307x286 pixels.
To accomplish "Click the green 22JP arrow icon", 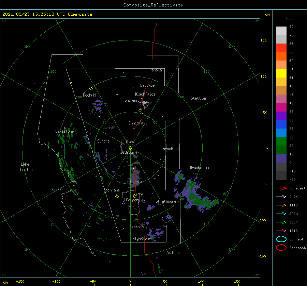I will [281, 222].
